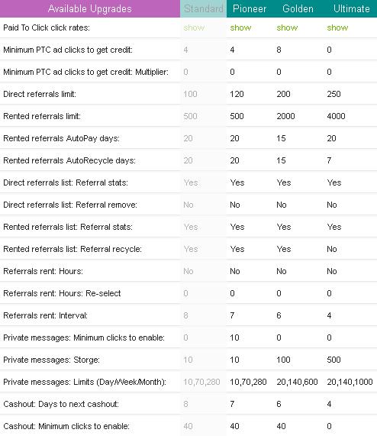This screenshot has width=377, height=436.
Task: Show Golden Paid To Click rates
Action: (287, 27)
